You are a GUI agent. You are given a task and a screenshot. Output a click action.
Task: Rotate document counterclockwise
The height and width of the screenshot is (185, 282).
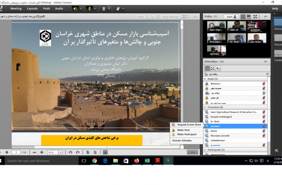click(x=70, y=152)
